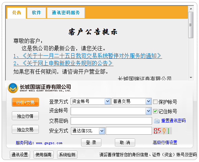The width and height of the screenshot is (199, 162).
Task: Refresh the 8591 captcha image
Action: click(x=163, y=131)
